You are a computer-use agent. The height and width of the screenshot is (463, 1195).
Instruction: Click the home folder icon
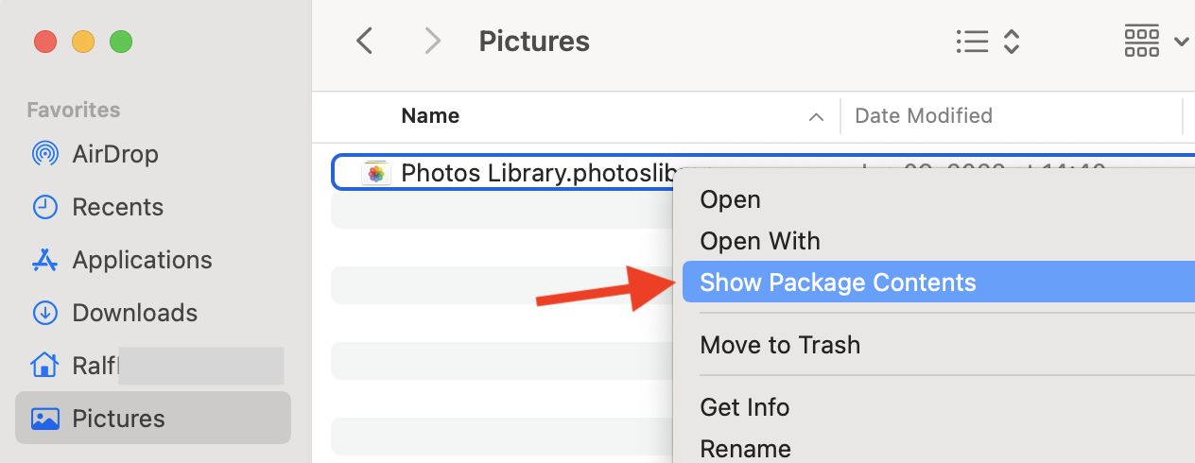[x=45, y=365]
